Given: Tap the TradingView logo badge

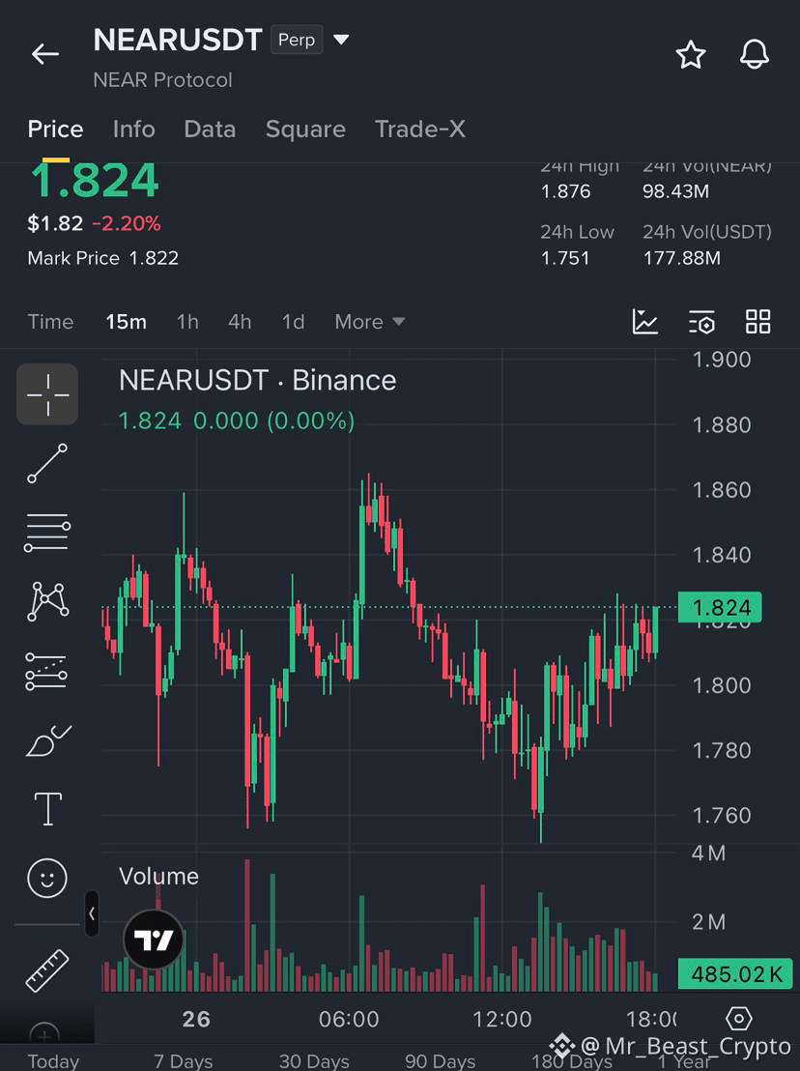Looking at the screenshot, I should pos(154,940).
